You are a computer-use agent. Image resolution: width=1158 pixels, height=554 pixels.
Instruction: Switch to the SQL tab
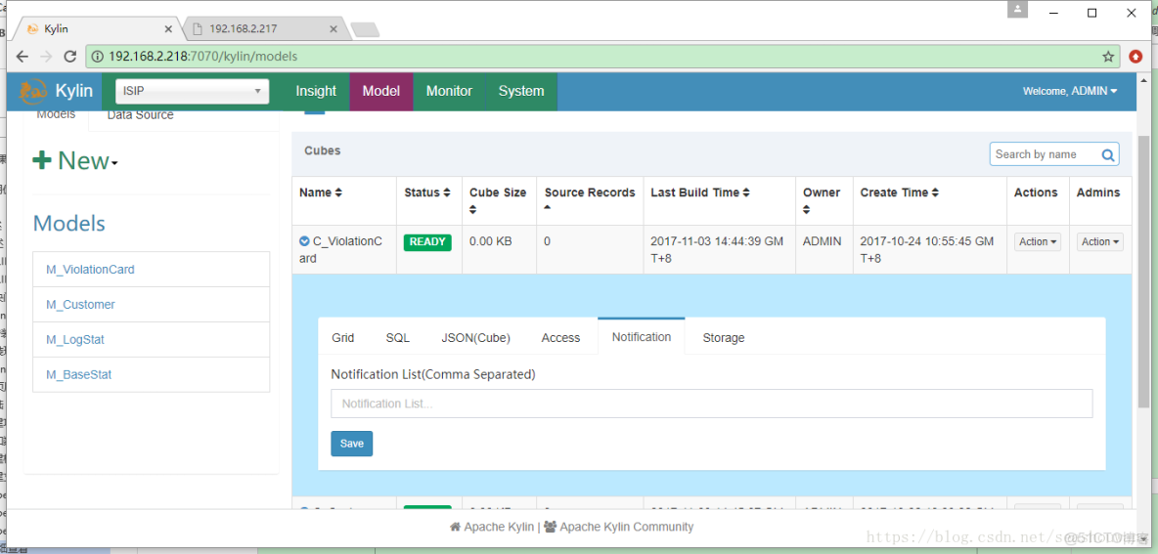pos(397,338)
